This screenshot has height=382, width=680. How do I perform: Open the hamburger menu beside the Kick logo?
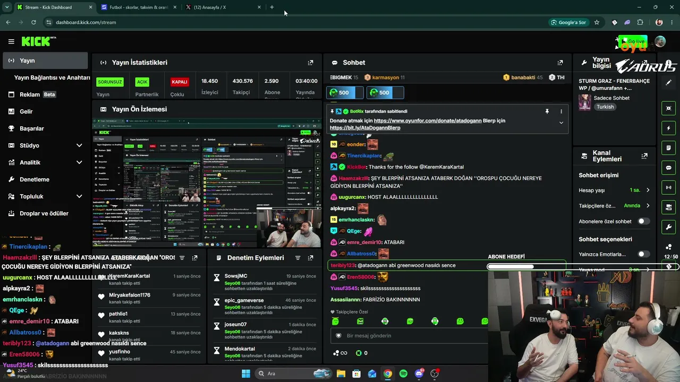click(11, 41)
